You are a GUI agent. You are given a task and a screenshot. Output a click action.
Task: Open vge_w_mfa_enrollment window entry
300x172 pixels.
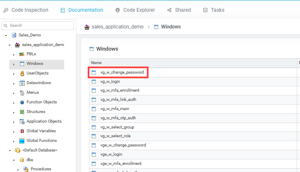click(x=121, y=163)
